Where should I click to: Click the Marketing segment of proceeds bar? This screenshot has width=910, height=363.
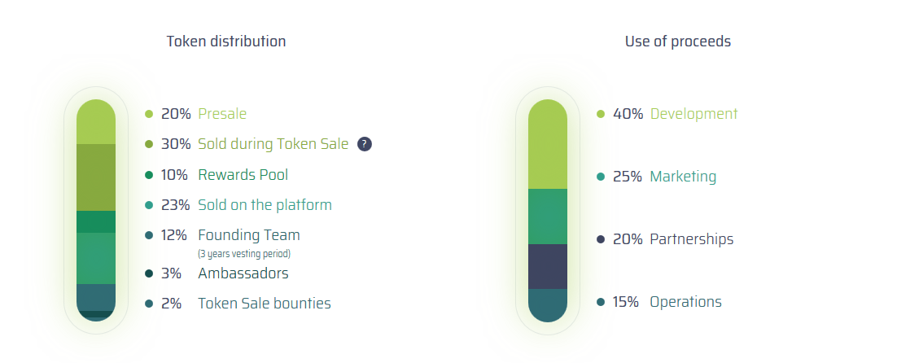[x=548, y=216]
